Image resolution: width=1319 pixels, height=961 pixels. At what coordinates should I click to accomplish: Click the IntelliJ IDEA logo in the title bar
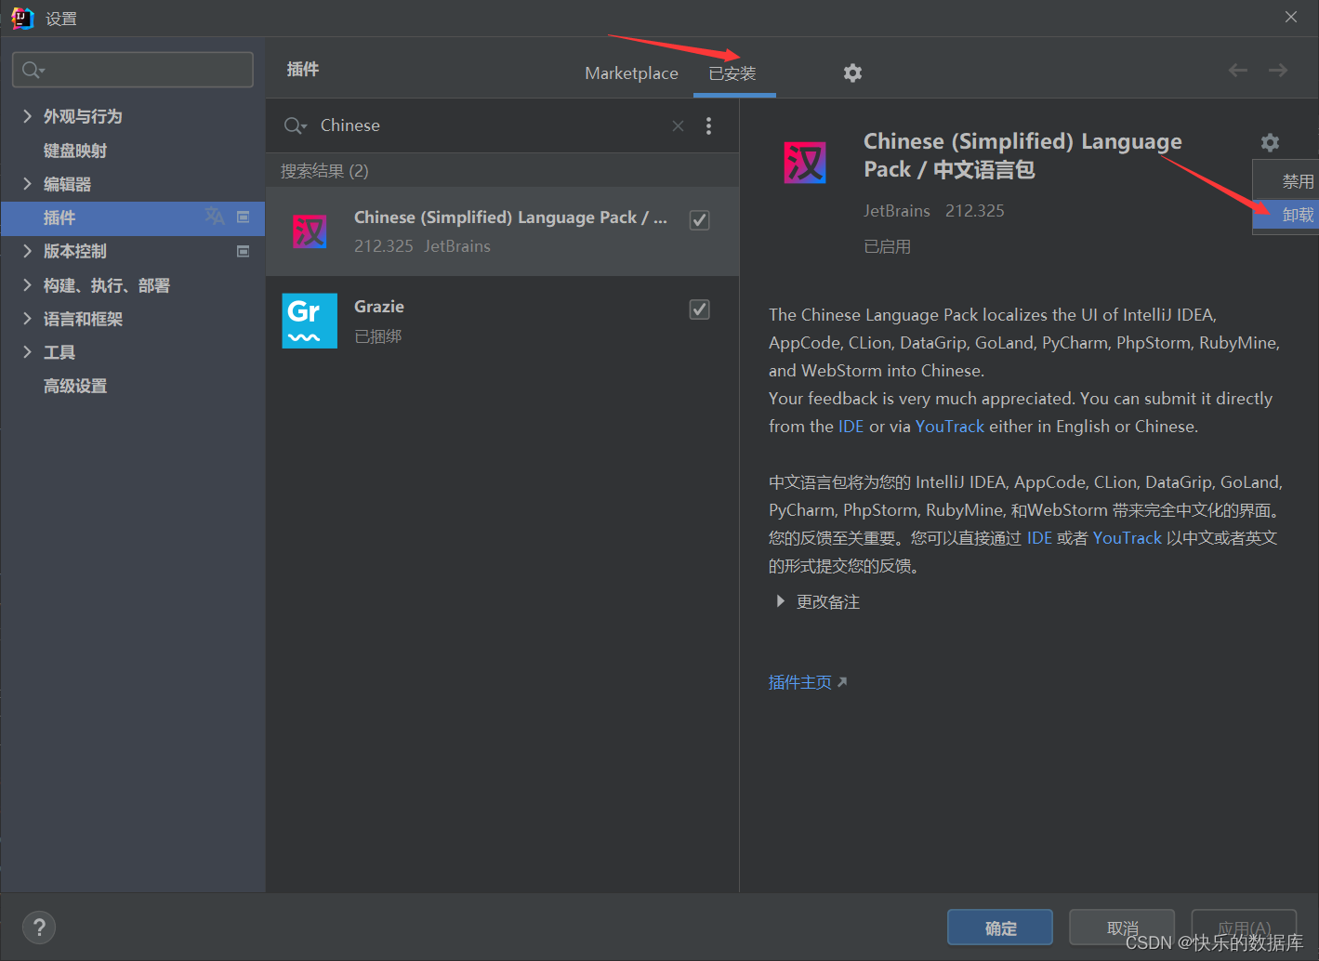22,18
